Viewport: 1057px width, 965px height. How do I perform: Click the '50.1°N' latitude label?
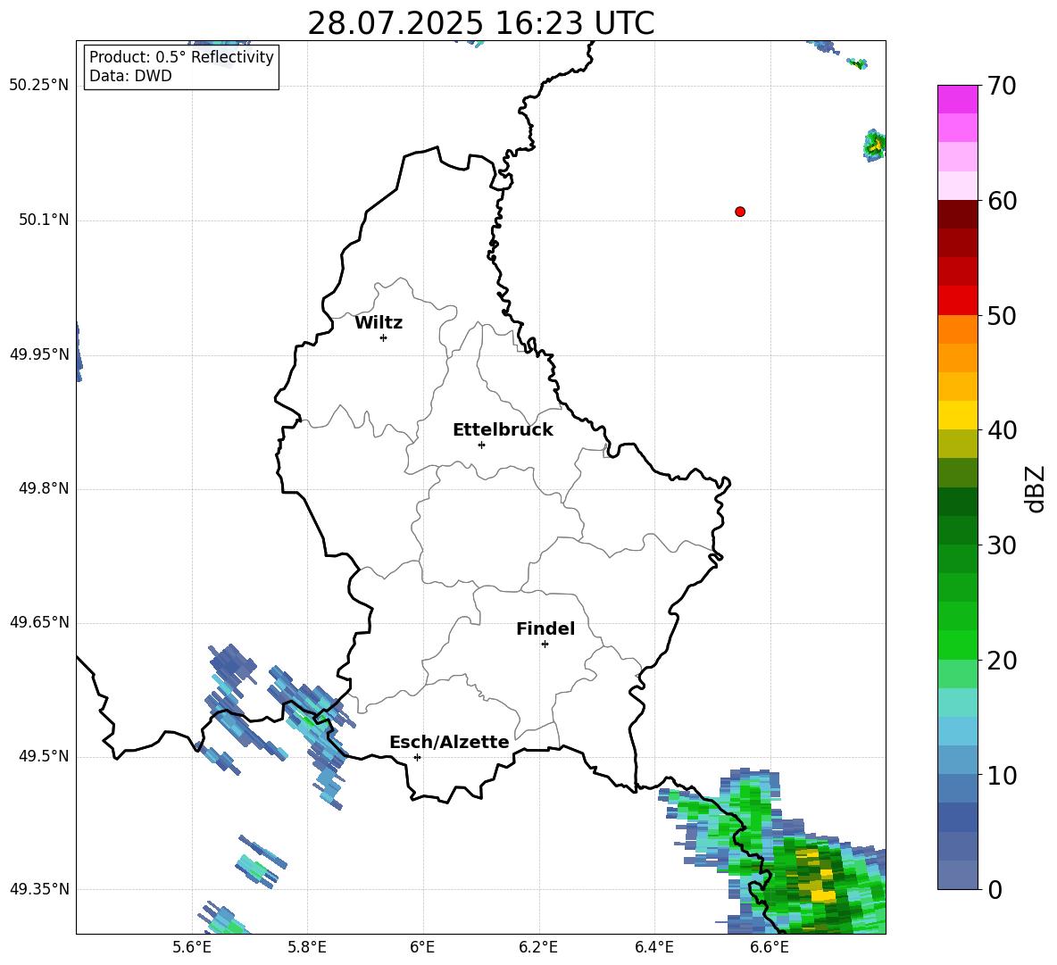click(x=45, y=220)
